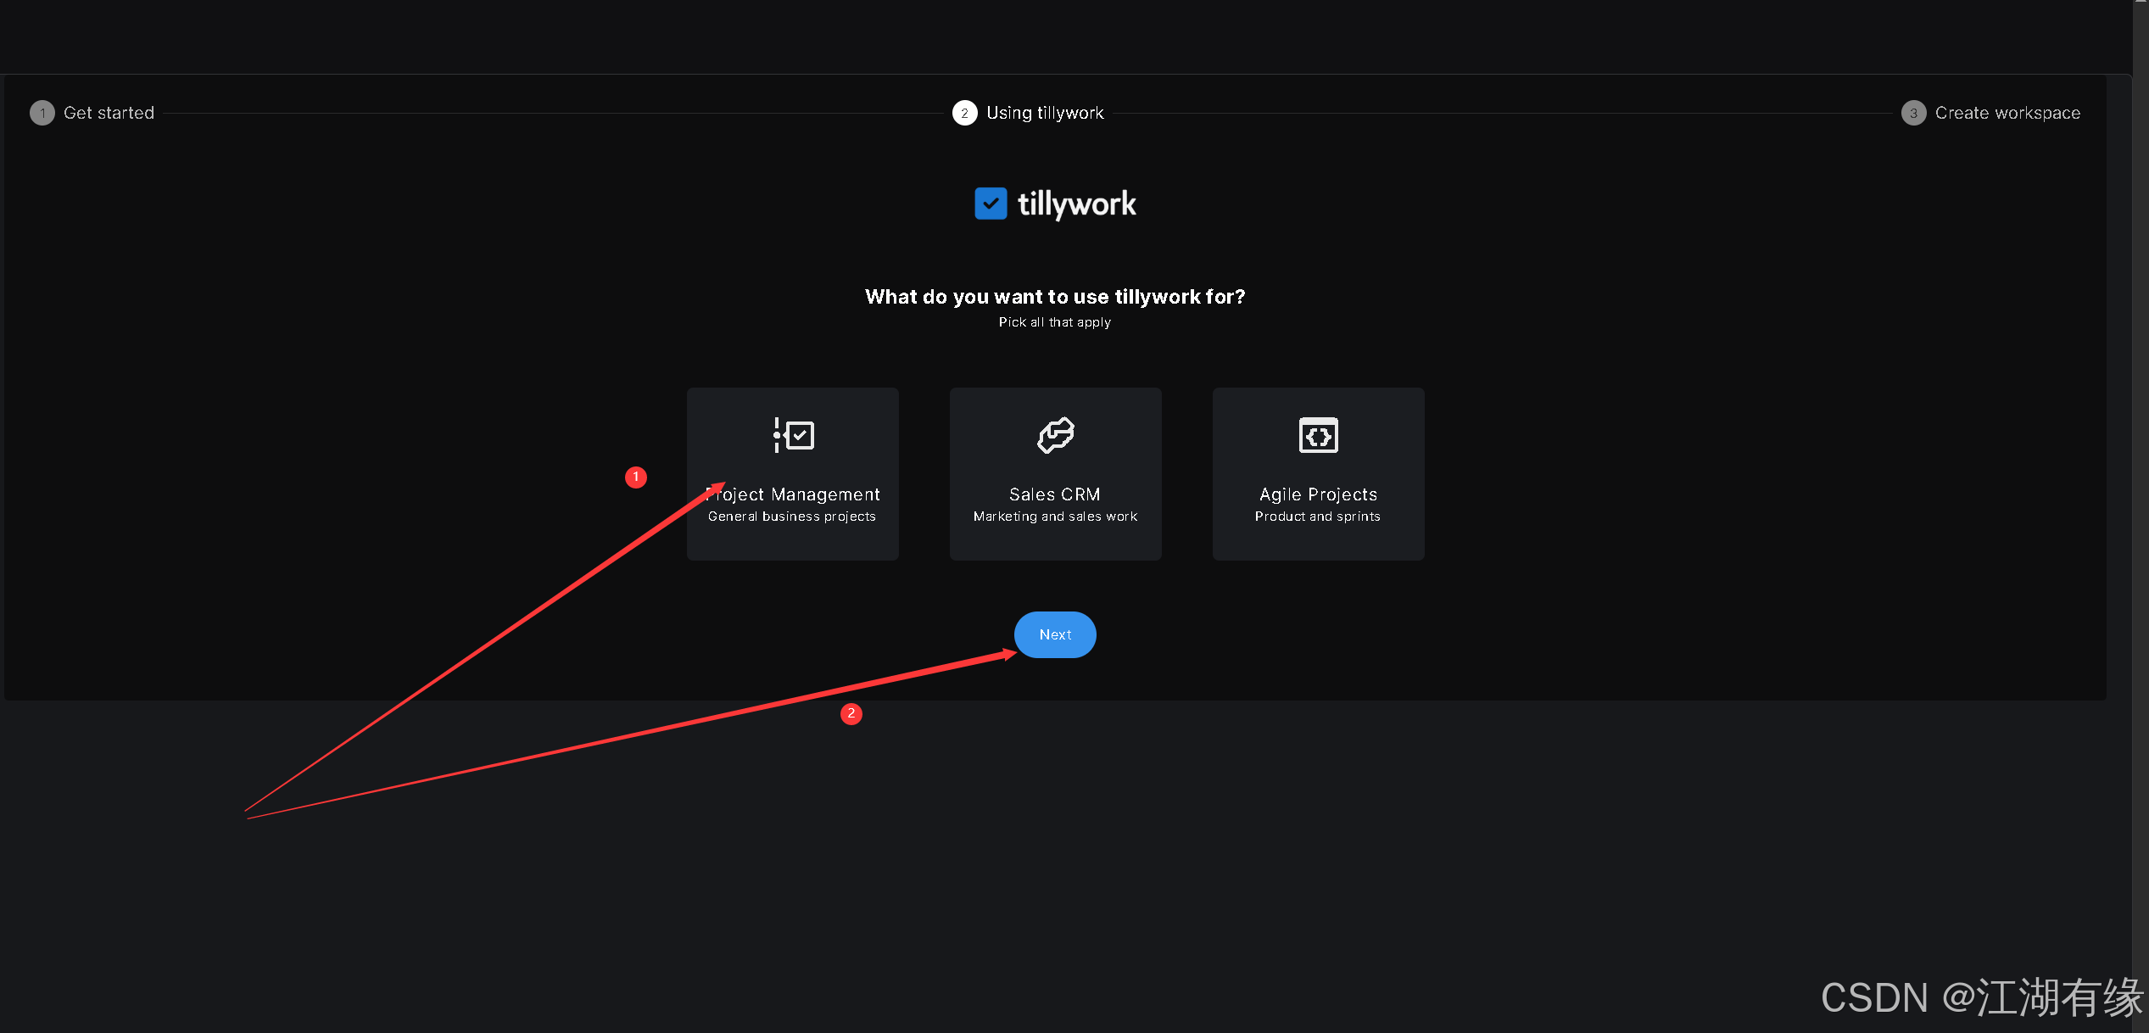Select the Agile Projects option card
Viewport: 2149px width, 1033px height.
[1318, 473]
